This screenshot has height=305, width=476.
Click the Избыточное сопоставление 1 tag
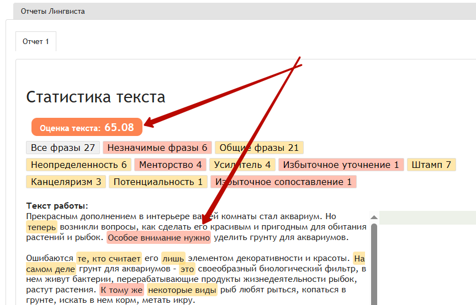[x=283, y=182]
